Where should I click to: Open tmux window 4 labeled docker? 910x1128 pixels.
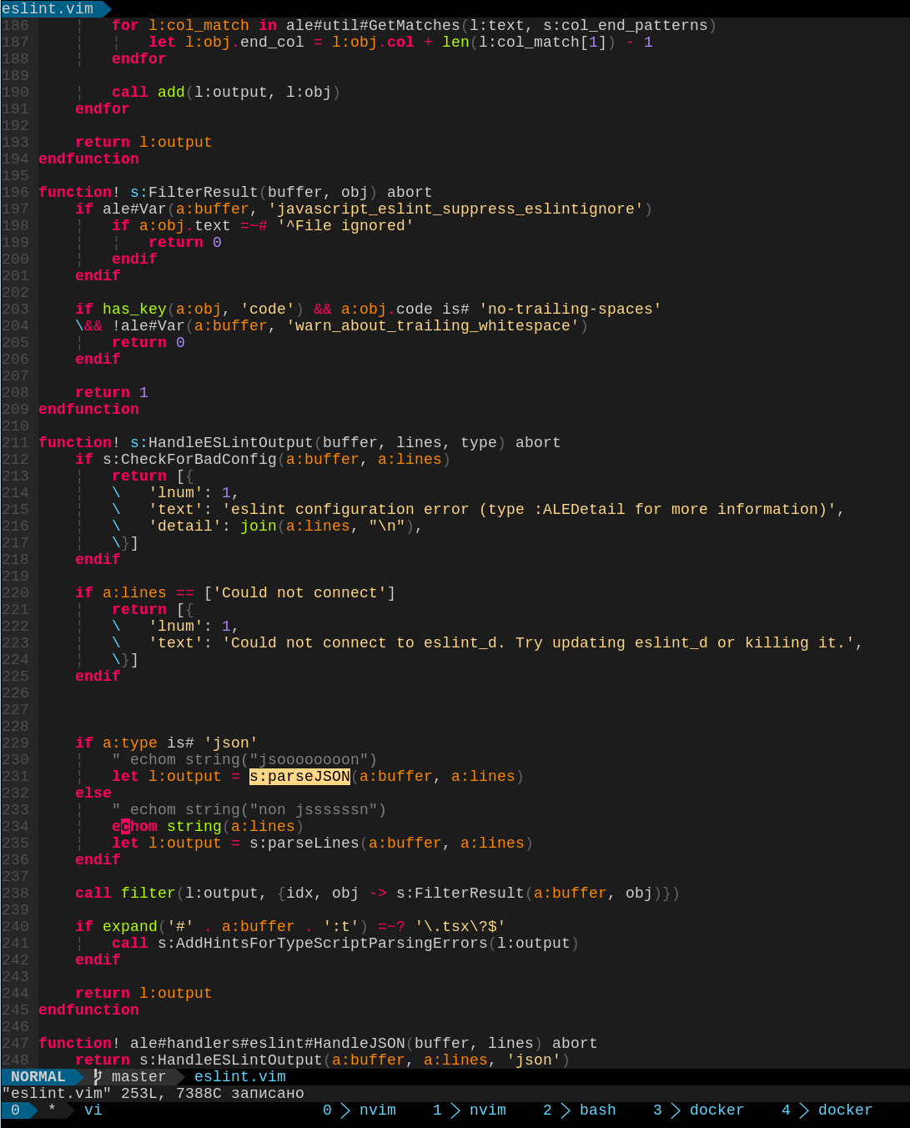click(x=845, y=1110)
